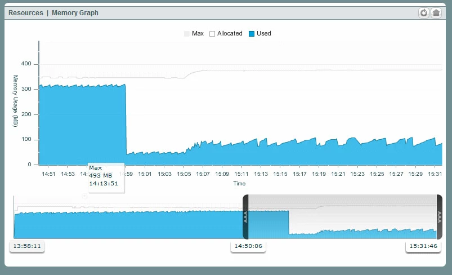Click the blue Used legend swatch
452x275 pixels.
coord(252,34)
